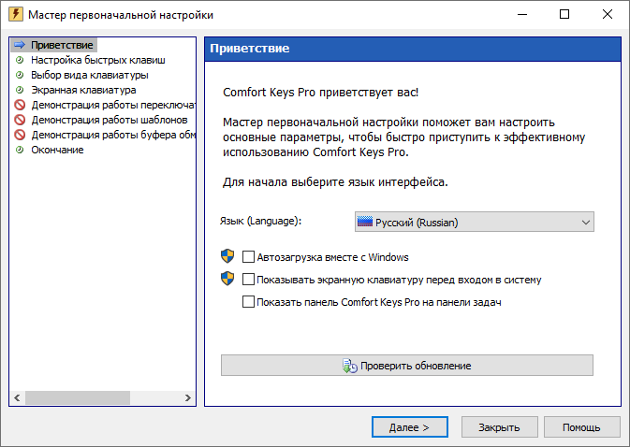Image resolution: width=630 pixels, height=447 pixels.
Task: Click the green clock icon for Экранная клавиатура
Action: 20,90
